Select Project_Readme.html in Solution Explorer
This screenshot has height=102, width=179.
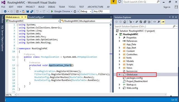[x=137, y=81]
